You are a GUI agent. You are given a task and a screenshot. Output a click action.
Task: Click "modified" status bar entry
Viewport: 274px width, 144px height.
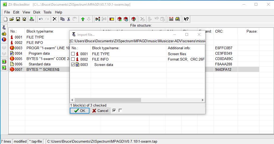pyautogui.click(x=20, y=141)
